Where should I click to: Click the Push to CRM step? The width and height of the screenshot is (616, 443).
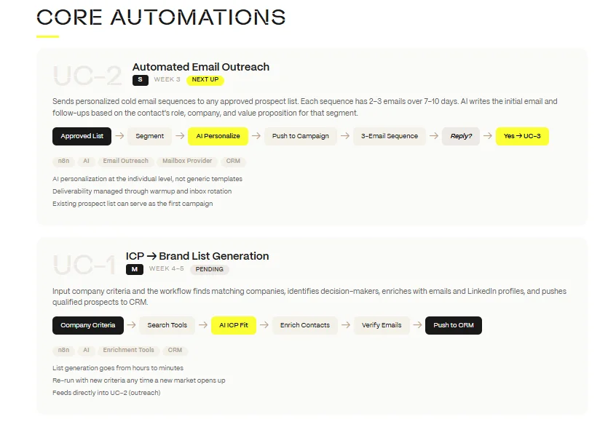tap(453, 325)
